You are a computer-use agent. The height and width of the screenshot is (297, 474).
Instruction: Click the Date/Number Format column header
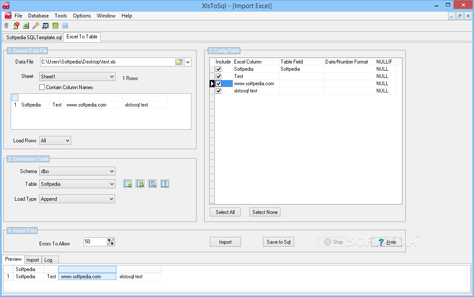(x=350, y=62)
